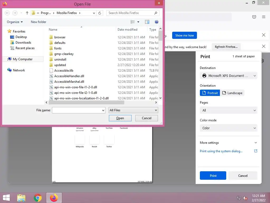Launch Chrome from the taskbar
This screenshot has width=270, height=203.
point(38,198)
